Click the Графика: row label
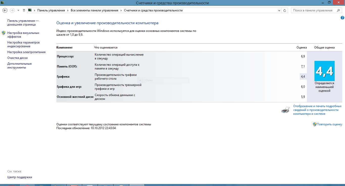This screenshot has height=186, width=345. pos(63,77)
